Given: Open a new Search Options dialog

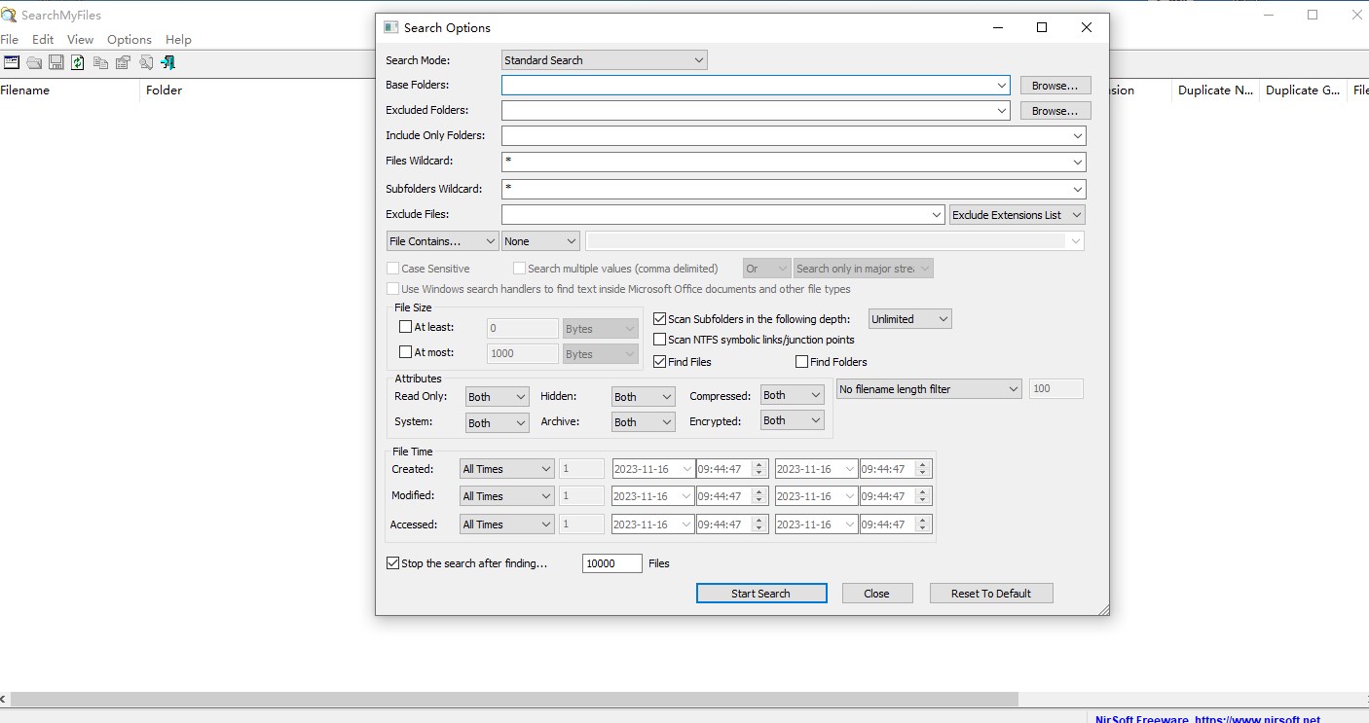Looking at the screenshot, I should (x=12, y=62).
